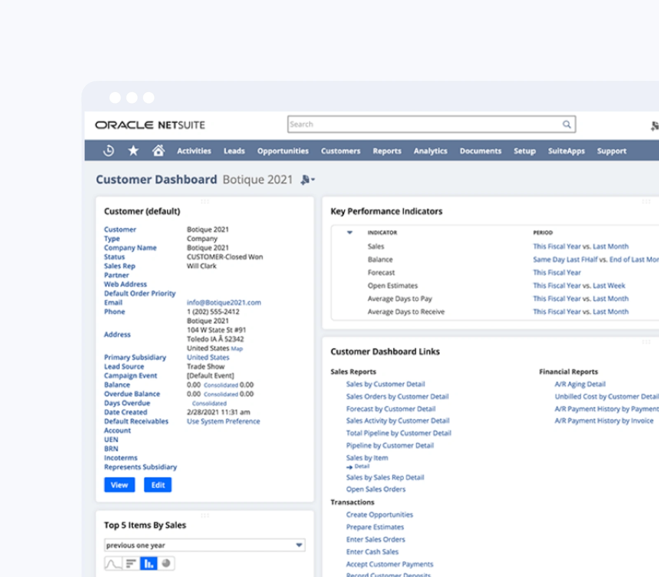Select the horizontal bar chart icon
The height and width of the screenshot is (577, 659).
click(x=131, y=563)
